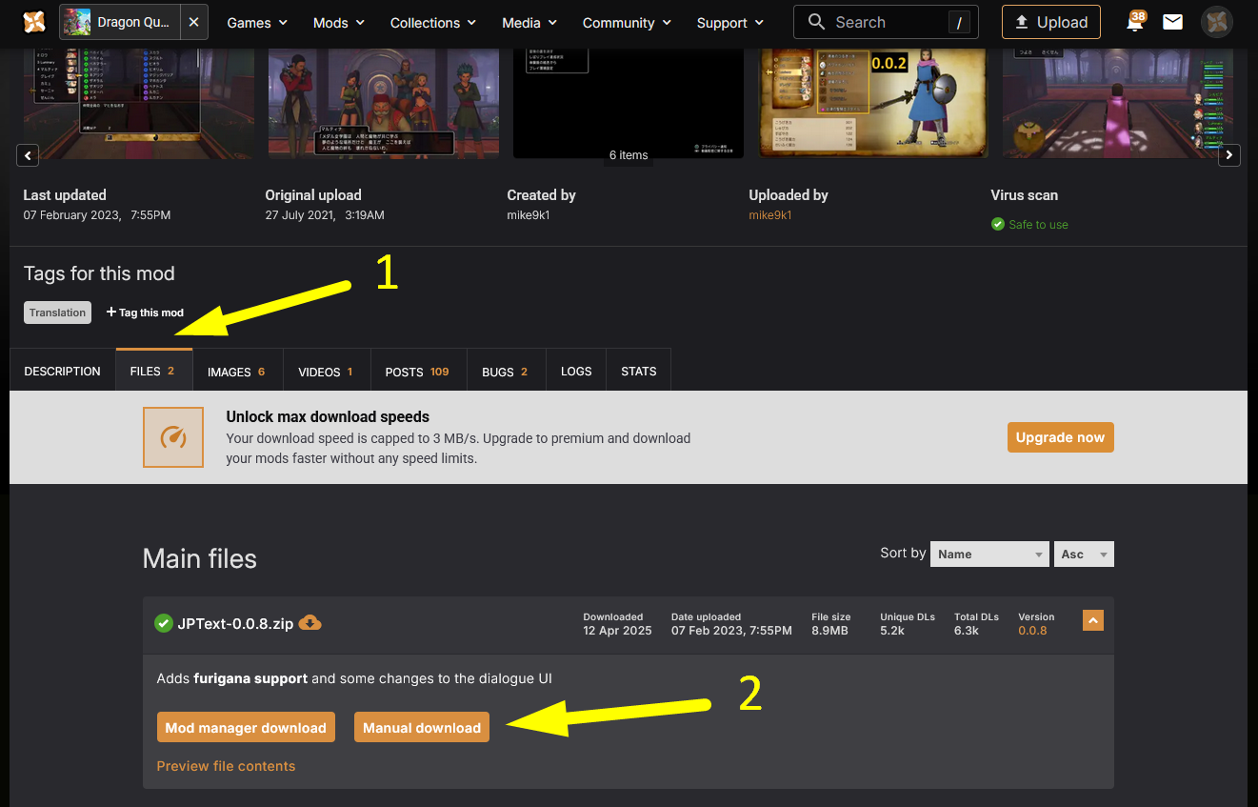Click the Safe to use virus scan link

point(1038,225)
